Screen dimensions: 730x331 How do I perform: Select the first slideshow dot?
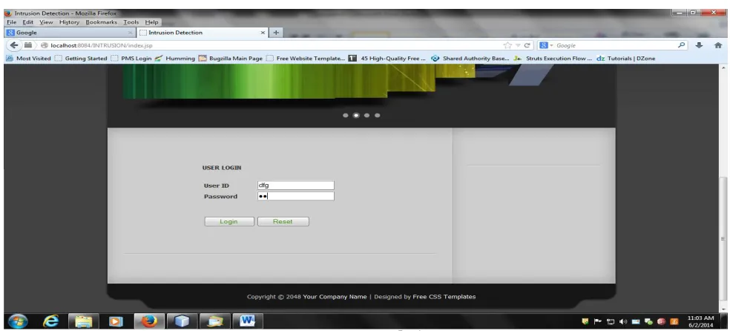coord(346,116)
